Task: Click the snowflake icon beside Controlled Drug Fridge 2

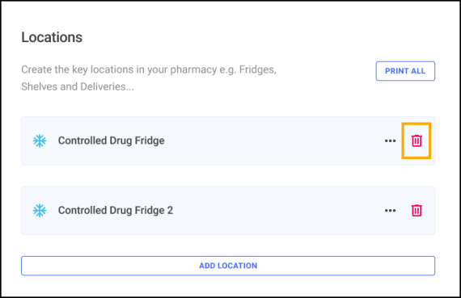Action: coord(40,211)
